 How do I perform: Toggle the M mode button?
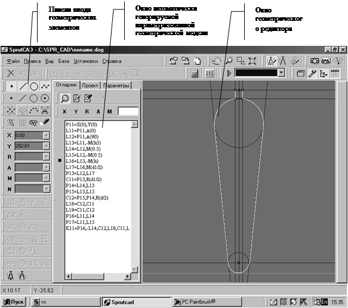[x=110, y=111]
